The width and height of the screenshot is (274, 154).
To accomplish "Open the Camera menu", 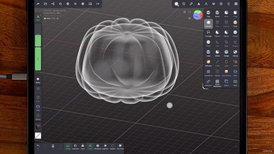I will (x=98, y=4).
